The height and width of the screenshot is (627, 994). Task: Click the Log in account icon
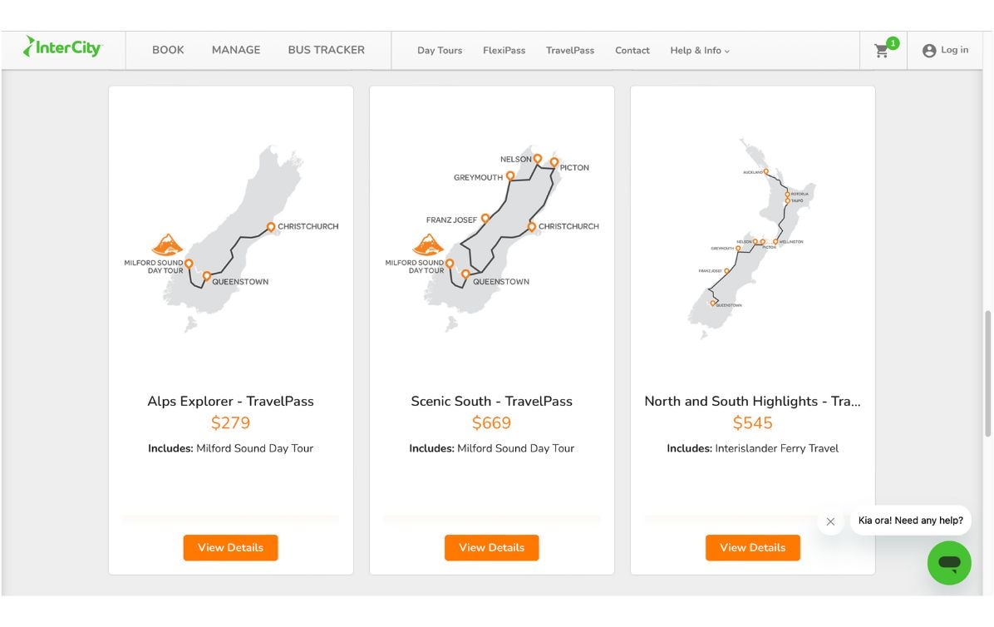(x=928, y=51)
